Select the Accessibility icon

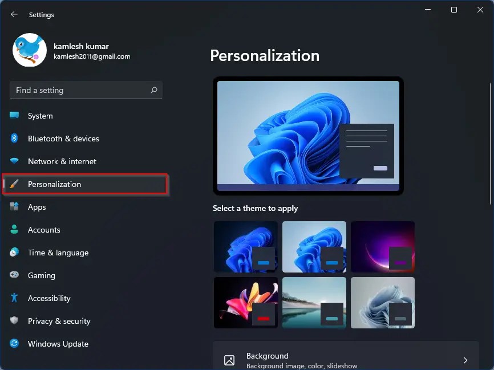coord(15,298)
